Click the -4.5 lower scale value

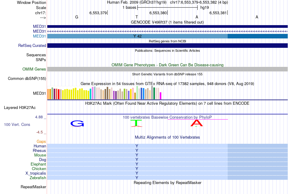(x=39, y=132)
